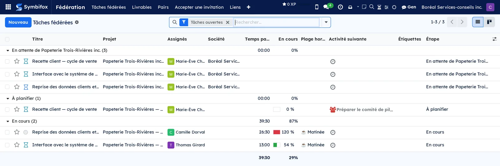Click activity clock on Thomas Girard row
The height and width of the screenshot is (166, 500).
point(333,145)
